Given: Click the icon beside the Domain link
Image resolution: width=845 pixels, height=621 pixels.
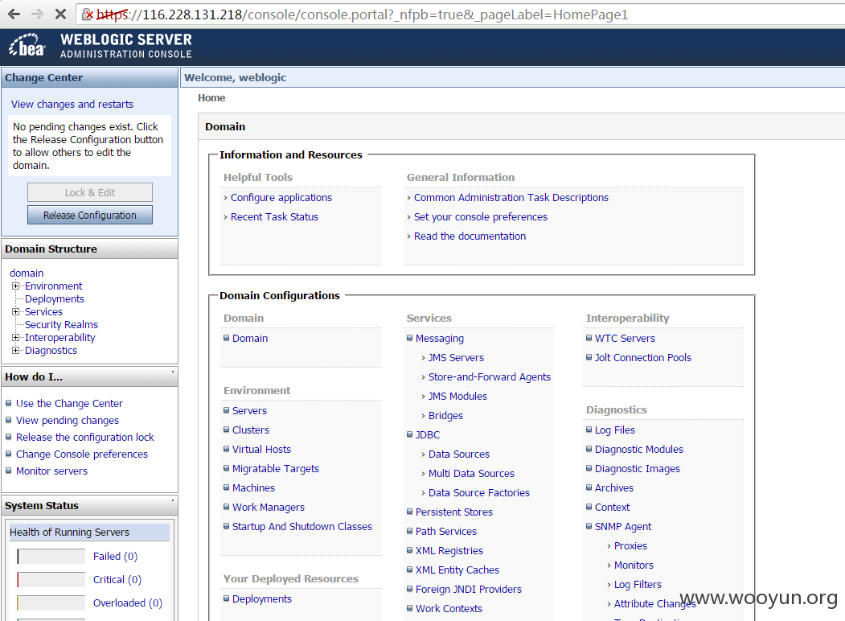Looking at the screenshot, I should (227, 338).
